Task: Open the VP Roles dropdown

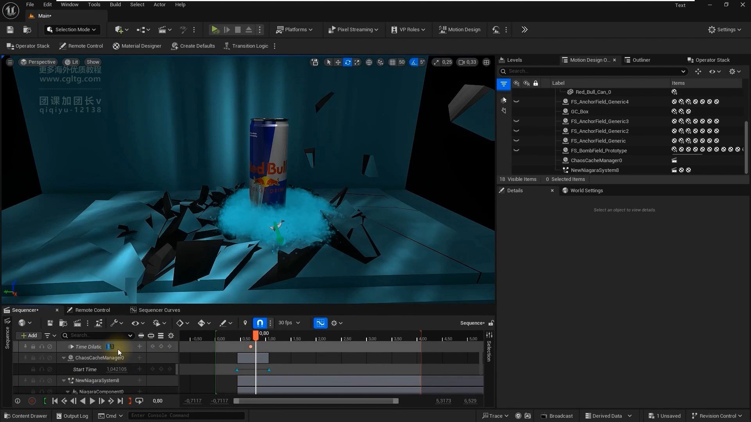Action: (x=408, y=30)
